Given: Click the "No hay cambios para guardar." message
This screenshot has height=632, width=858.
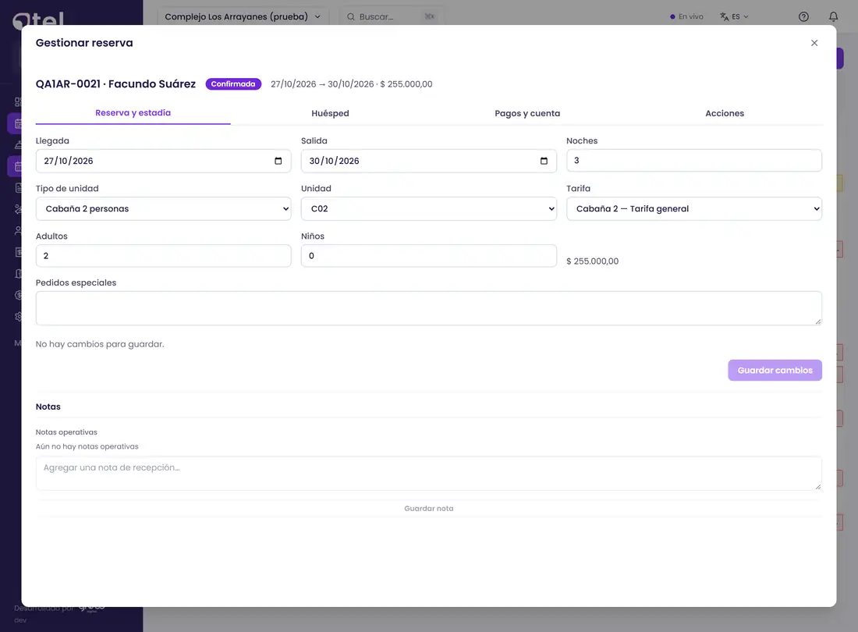Looking at the screenshot, I should point(100,344).
